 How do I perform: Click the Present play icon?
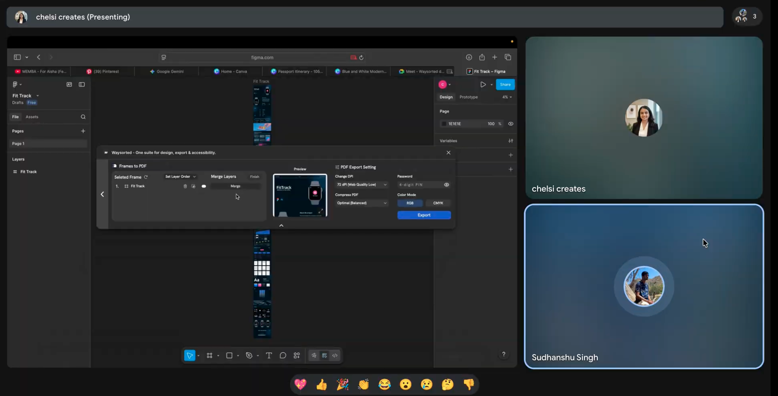point(483,84)
